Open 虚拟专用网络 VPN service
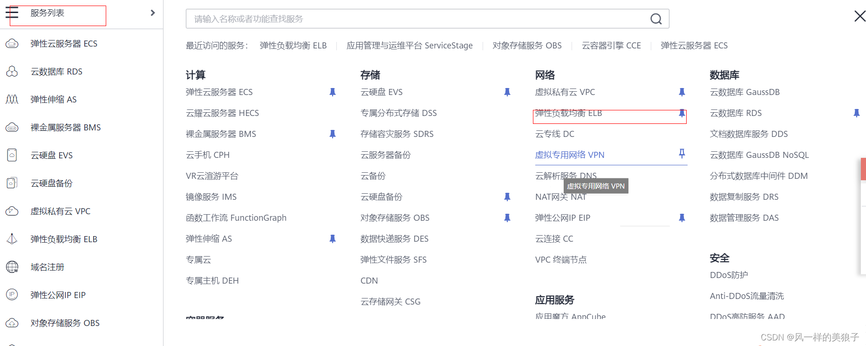The height and width of the screenshot is (346, 866). [570, 155]
